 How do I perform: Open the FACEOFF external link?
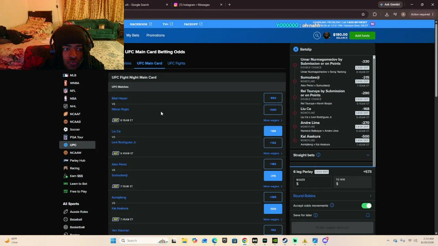(193, 24)
